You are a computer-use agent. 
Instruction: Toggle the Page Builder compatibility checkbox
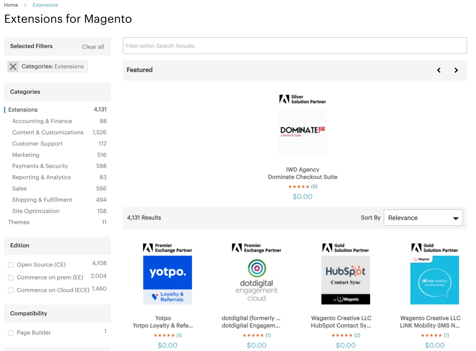[x=11, y=333]
